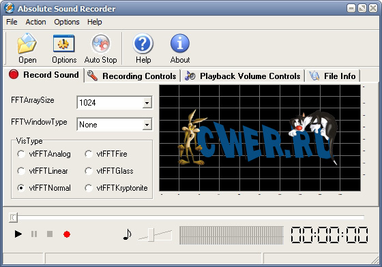Open the Action menu
The image size is (382, 267).
click(x=35, y=22)
